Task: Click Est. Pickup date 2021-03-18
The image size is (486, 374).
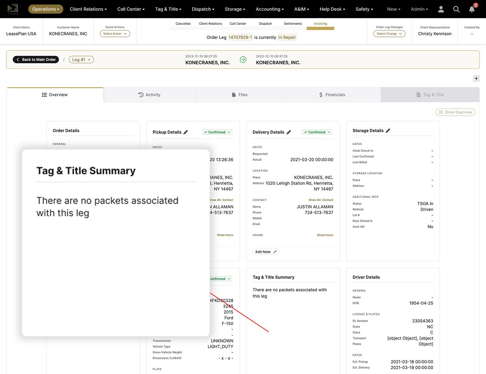Action: [x=412, y=362]
